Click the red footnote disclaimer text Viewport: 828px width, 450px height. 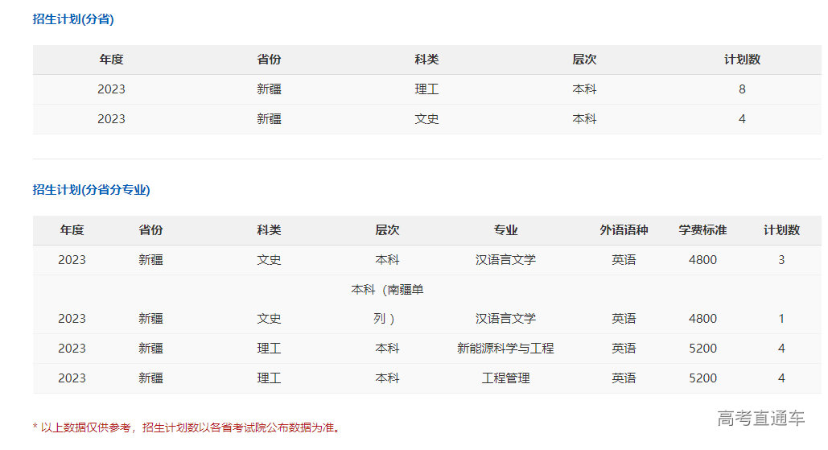pyautogui.click(x=186, y=427)
